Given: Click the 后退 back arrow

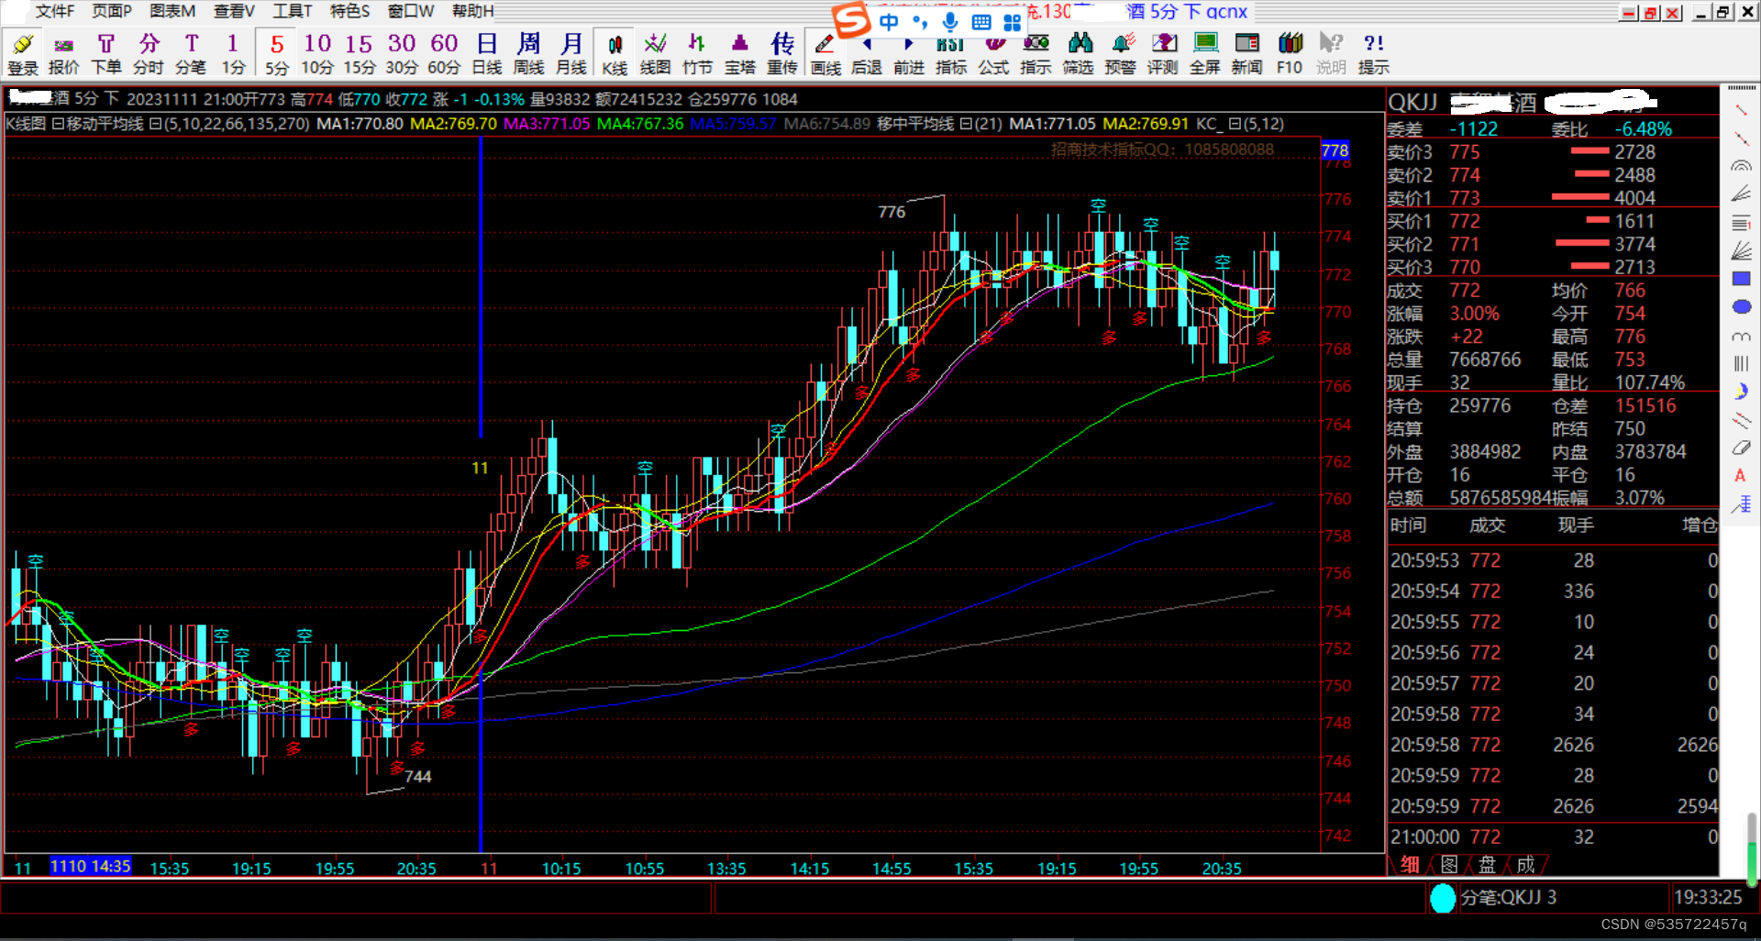Looking at the screenshot, I should [866, 53].
